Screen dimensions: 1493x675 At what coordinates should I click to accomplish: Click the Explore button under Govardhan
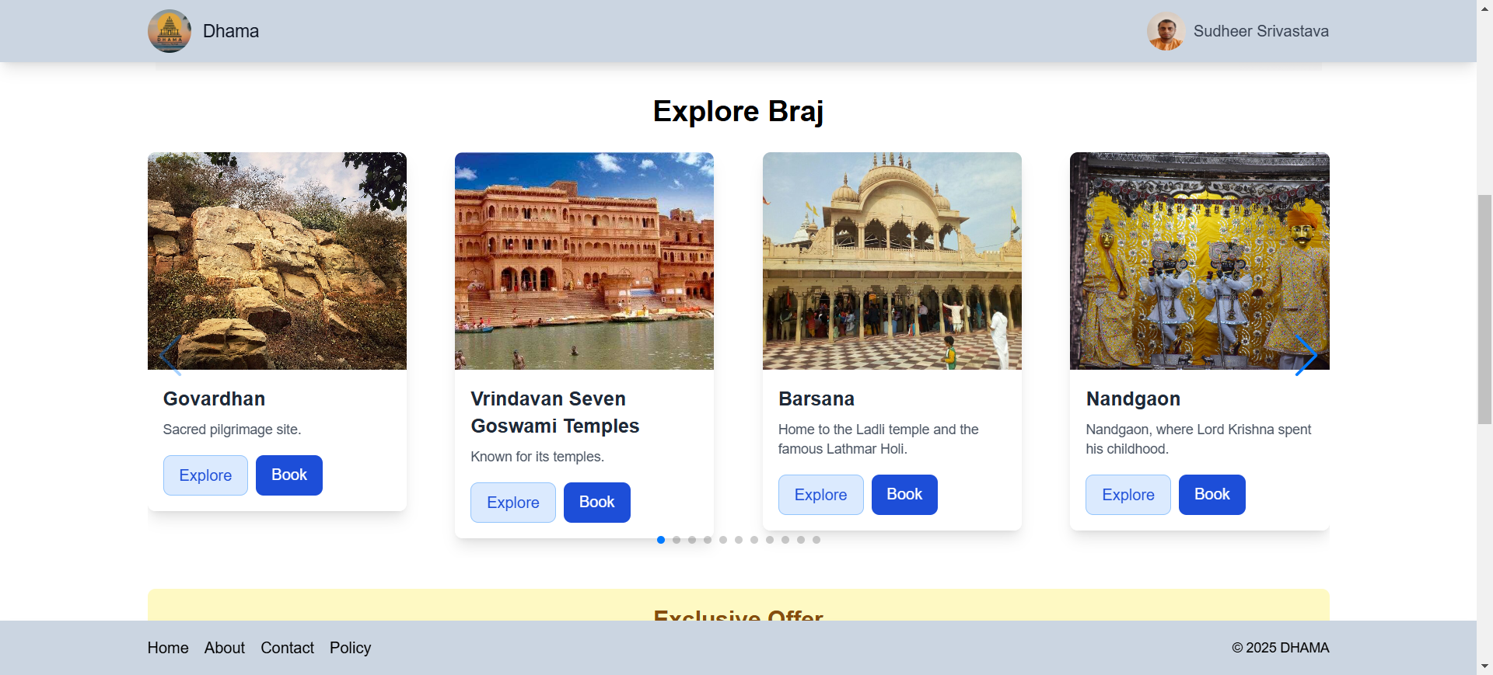tap(205, 475)
